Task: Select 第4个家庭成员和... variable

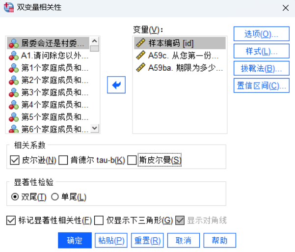Action: [x=48, y=105]
